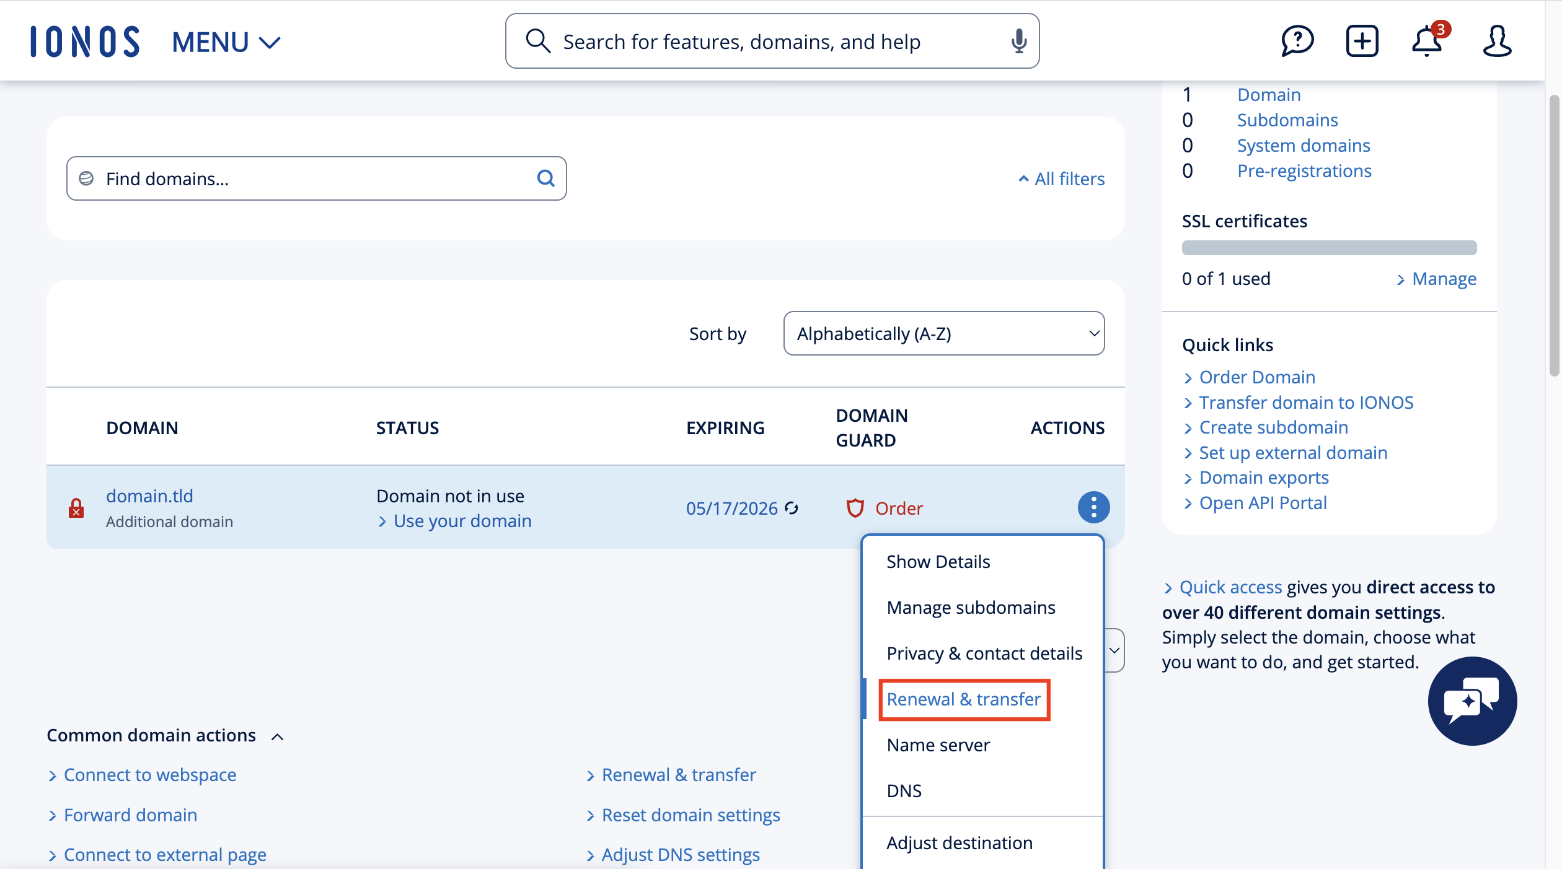1562x869 pixels.
Task: Expand the MENU chevron in the header
Action: pyautogui.click(x=269, y=42)
